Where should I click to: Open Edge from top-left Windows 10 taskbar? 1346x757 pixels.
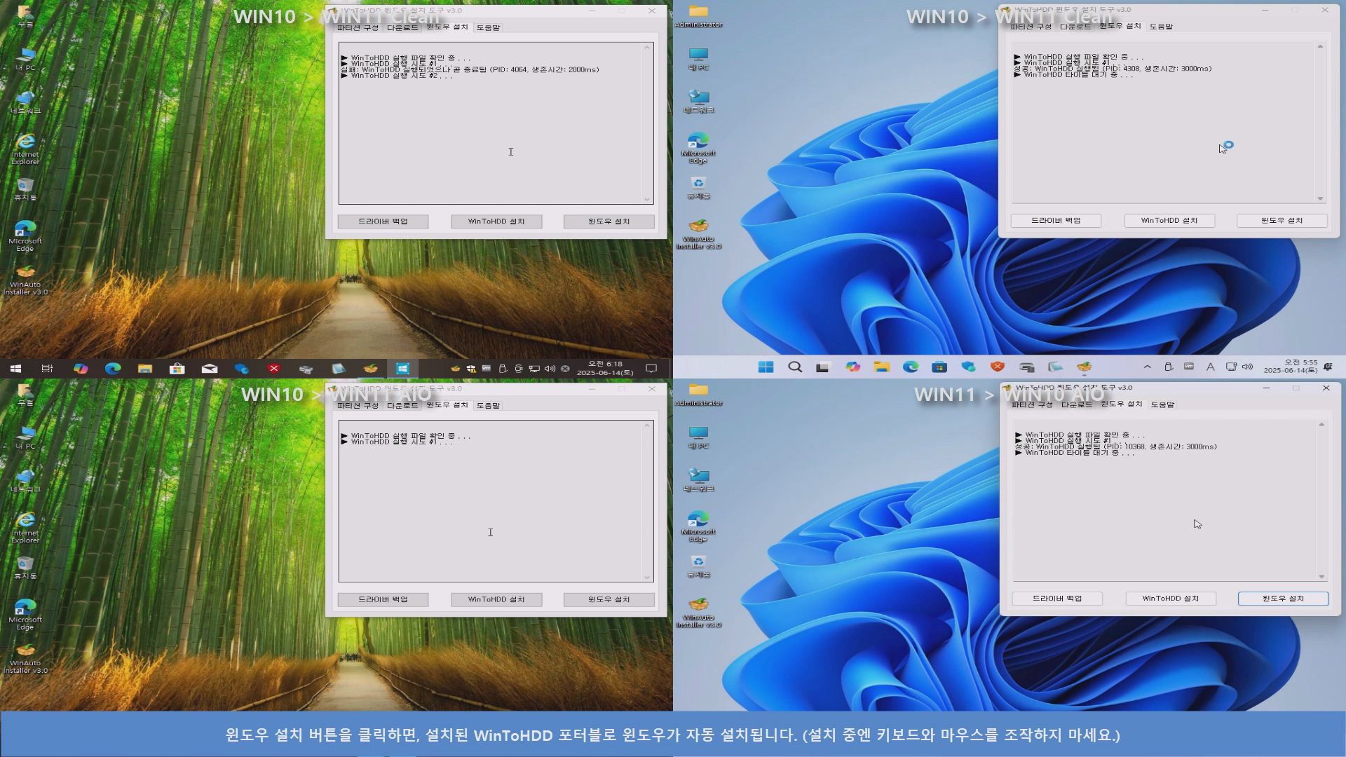[x=113, y=368]
